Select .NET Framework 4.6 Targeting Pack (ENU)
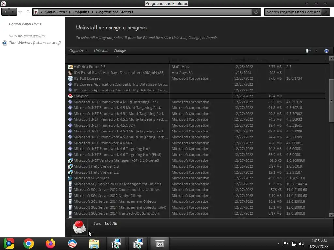334x250 pixels. point(196,155)
